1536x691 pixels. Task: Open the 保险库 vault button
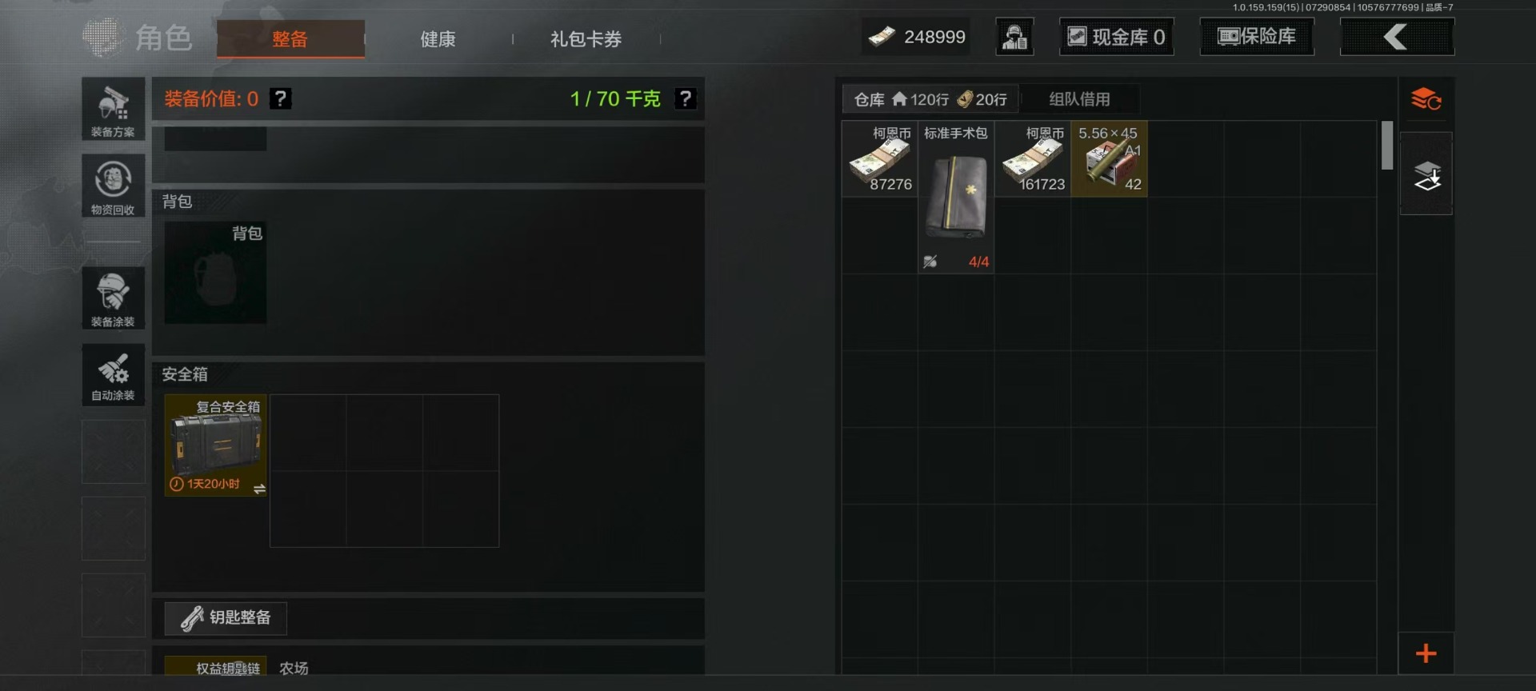pos(1256,37)
